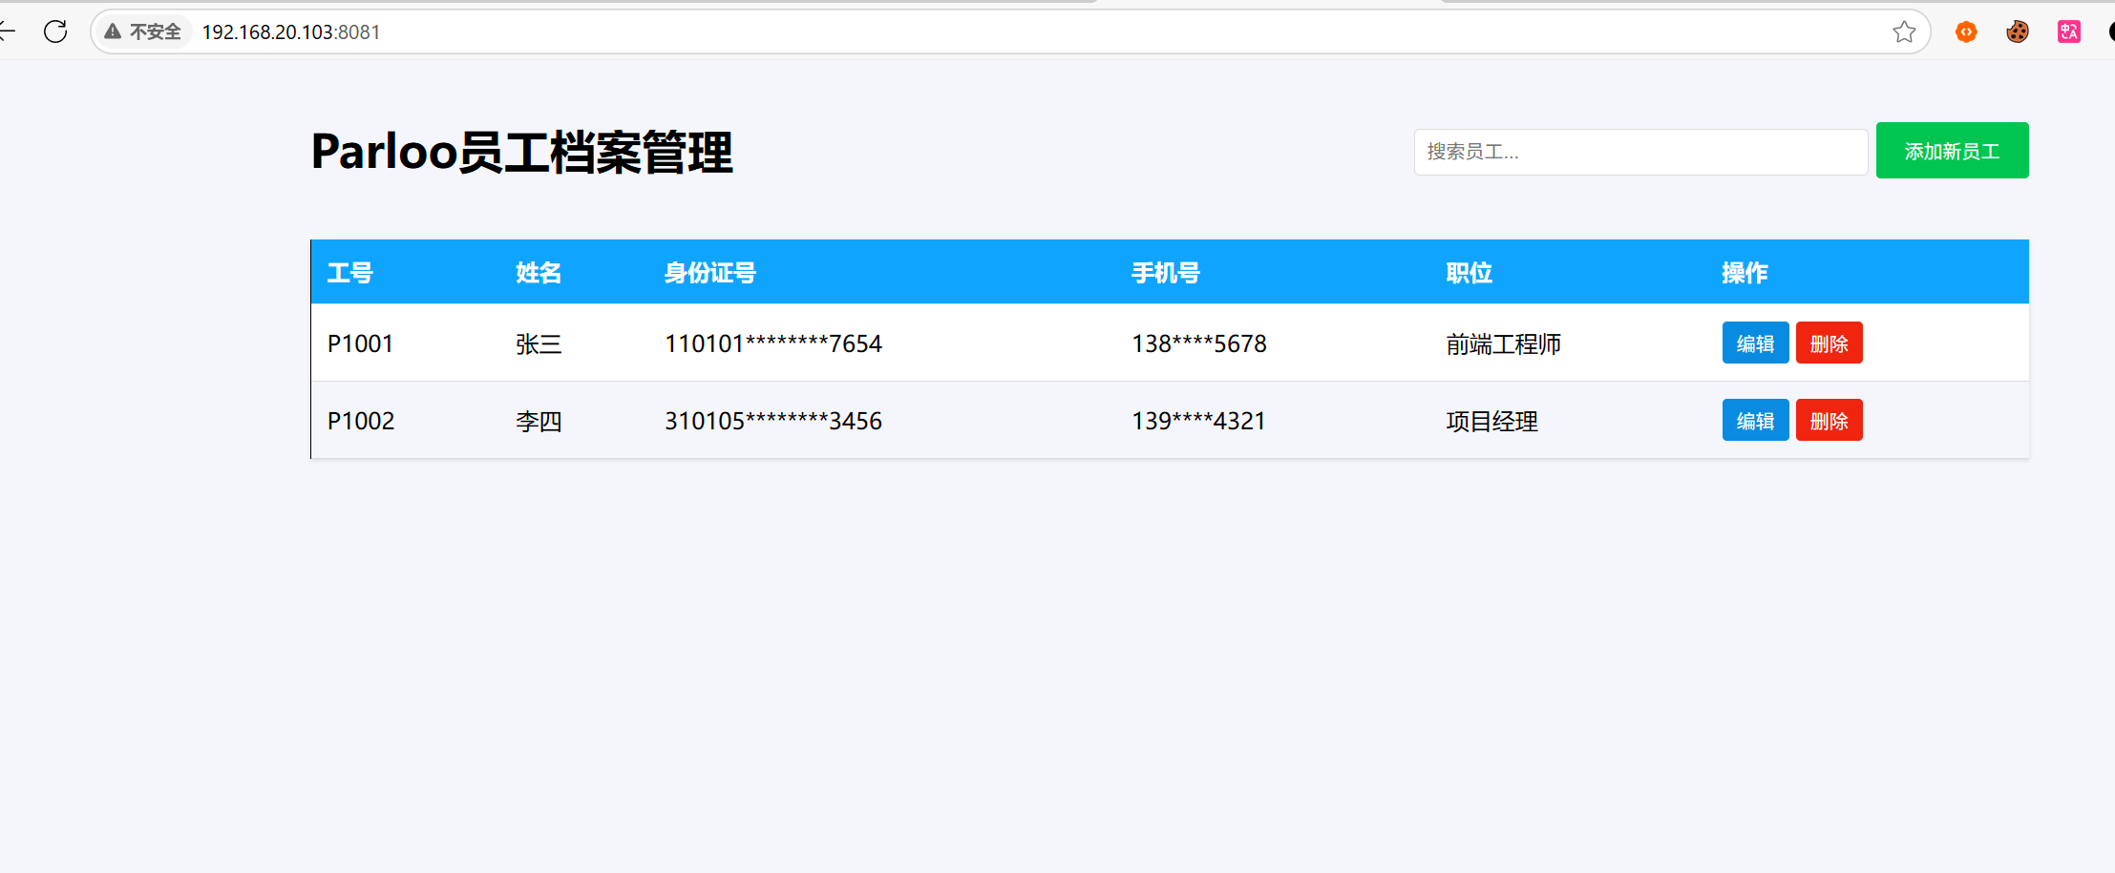Screen dimensions: 2115x873
Task: Open the orange browser extension icon
Action: coord(1966,31)
